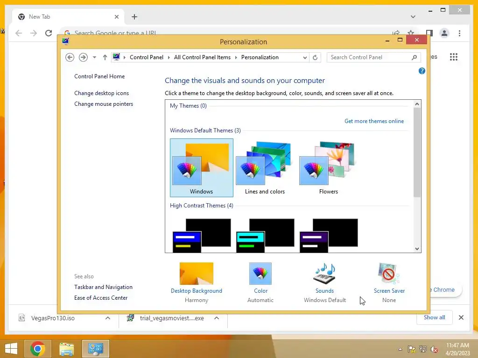The height and width of the screenshot is (358, 478).
Task: Open Change desktop icons link
Action: pyautogui.click(x=101, y=93)
